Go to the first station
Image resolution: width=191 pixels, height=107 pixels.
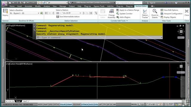coord(46,13)
